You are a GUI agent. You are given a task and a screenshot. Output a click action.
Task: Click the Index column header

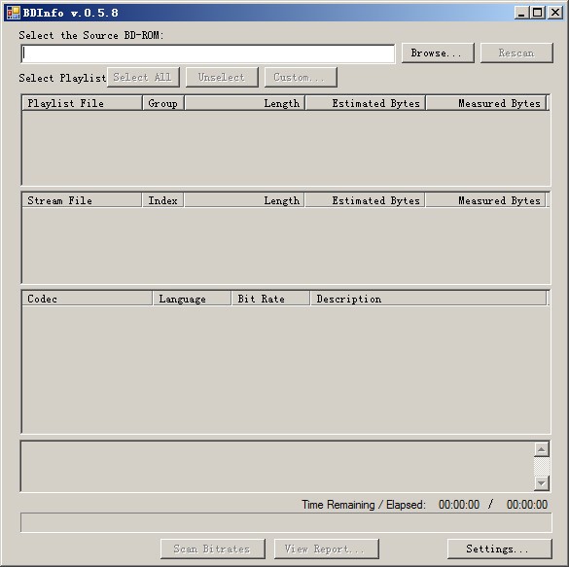point(163,200)
